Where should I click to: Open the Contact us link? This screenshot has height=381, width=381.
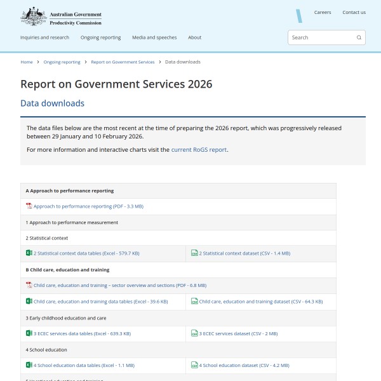click(x=354, y=12)
